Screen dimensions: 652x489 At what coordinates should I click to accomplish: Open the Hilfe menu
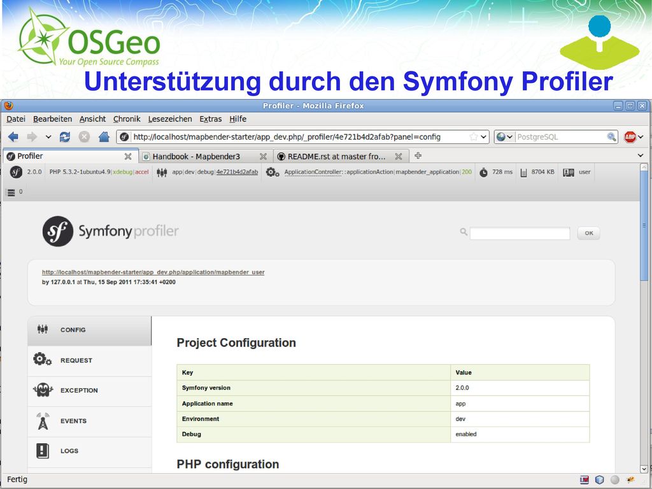238,119
